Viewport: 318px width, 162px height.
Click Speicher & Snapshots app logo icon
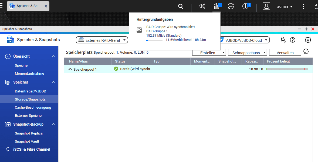click(10, 40)
